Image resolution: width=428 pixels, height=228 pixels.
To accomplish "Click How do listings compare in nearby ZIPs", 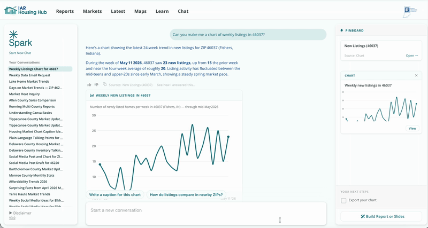I will coord(186,194).
